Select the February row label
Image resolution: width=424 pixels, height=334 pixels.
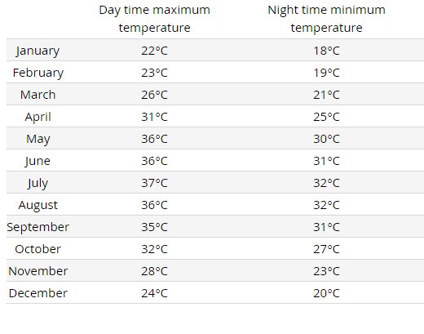coord(38,73)
